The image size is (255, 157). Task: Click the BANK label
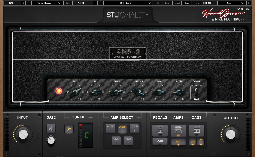pos(11,3)
